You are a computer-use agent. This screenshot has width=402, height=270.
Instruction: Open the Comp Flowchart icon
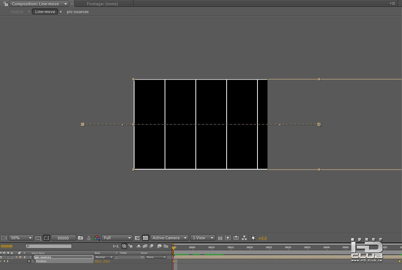[x=244, y=238]
